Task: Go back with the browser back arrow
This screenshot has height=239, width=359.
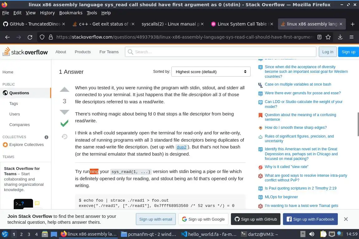Action: 7,37
